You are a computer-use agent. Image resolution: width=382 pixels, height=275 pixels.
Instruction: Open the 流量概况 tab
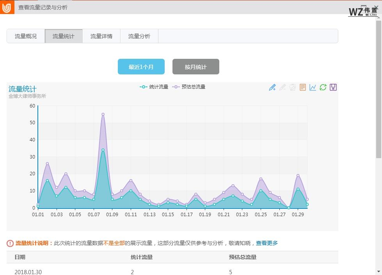tap(26, 36)
